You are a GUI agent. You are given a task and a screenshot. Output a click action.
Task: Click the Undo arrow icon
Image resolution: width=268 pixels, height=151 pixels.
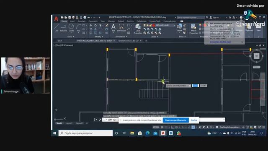[88, 17]
